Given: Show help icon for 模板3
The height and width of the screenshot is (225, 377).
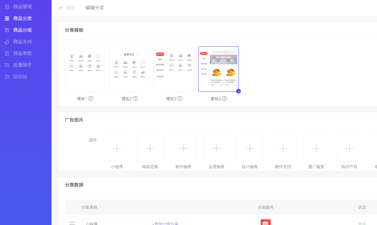Looking at the screenshot, I should pyautogui.click(x=180, y=99).
